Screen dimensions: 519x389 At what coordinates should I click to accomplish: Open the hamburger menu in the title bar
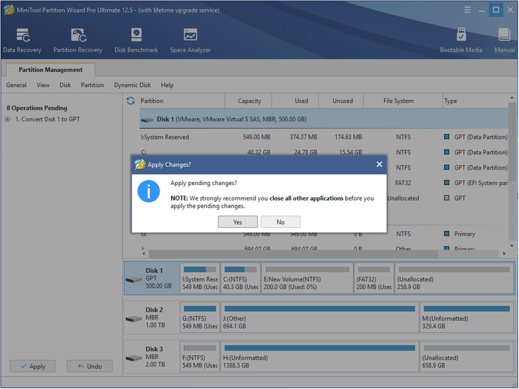pos(467,10)
